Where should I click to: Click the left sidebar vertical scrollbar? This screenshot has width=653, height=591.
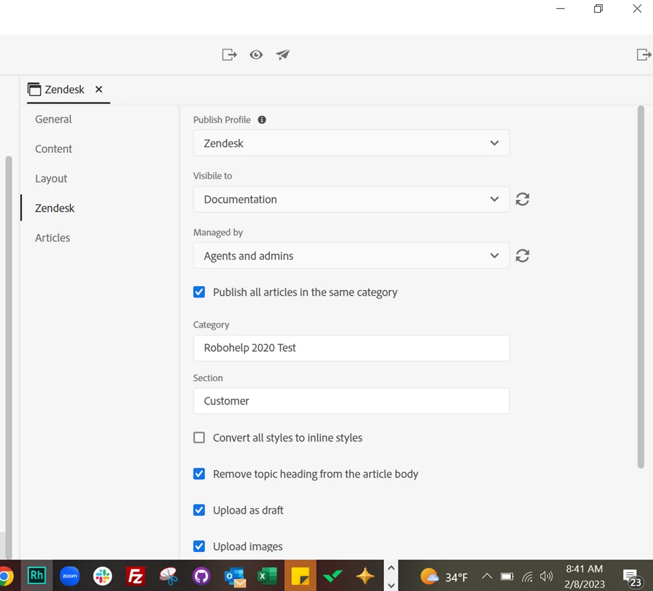point(8,356)
